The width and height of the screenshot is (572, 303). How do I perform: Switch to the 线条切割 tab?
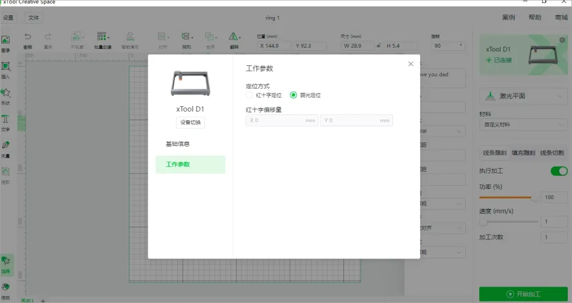point(552,153)
